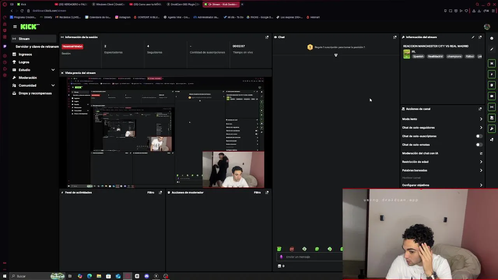Screen dimensions: 498x280
Task: Enable Chat de solo-emotes
Action: tap(479, 145)
